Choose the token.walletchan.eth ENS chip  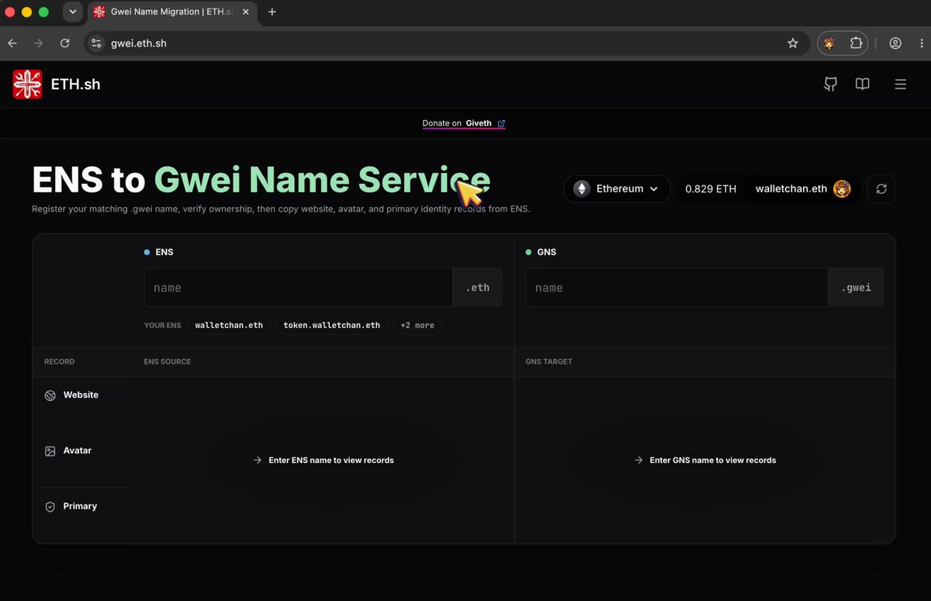[x=331, y=326]
